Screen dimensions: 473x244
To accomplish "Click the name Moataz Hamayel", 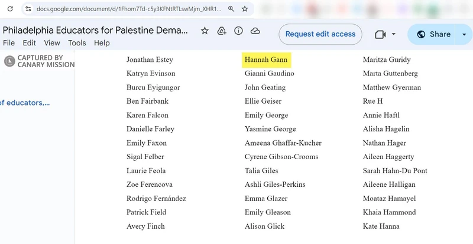I will pos(390,199).
